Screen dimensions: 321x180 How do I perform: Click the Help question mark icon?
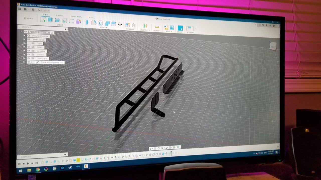click(x=274, y=25)
